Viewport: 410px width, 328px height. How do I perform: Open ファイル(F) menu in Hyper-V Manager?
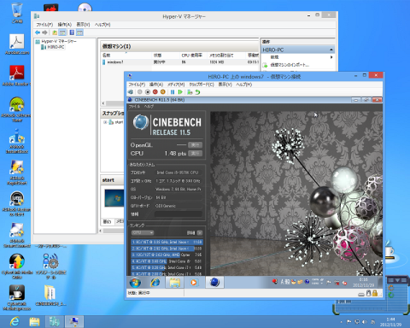(x=44, y=25)
